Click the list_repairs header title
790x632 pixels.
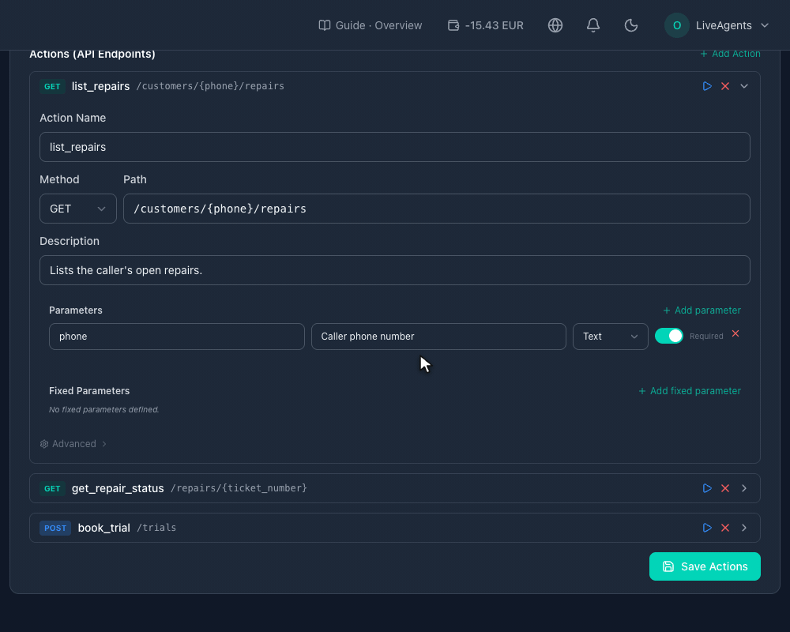tap(101, 86)
